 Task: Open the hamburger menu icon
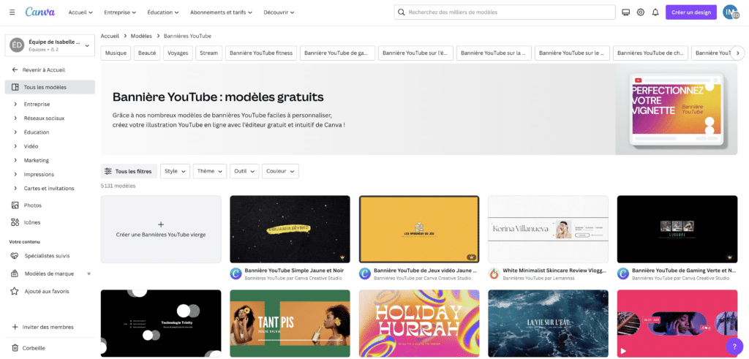[12, 12]
